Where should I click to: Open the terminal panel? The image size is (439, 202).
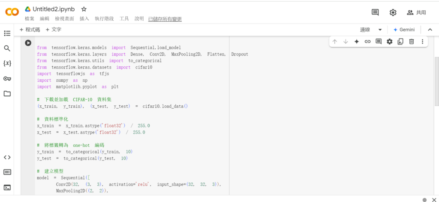(x=7, y=187)
